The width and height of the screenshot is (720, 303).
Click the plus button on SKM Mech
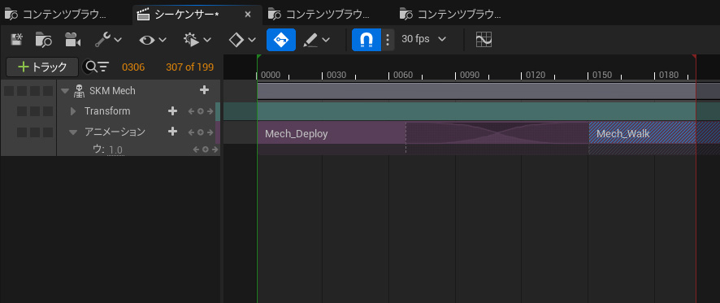pyautogui.click(x=204, y=90)
